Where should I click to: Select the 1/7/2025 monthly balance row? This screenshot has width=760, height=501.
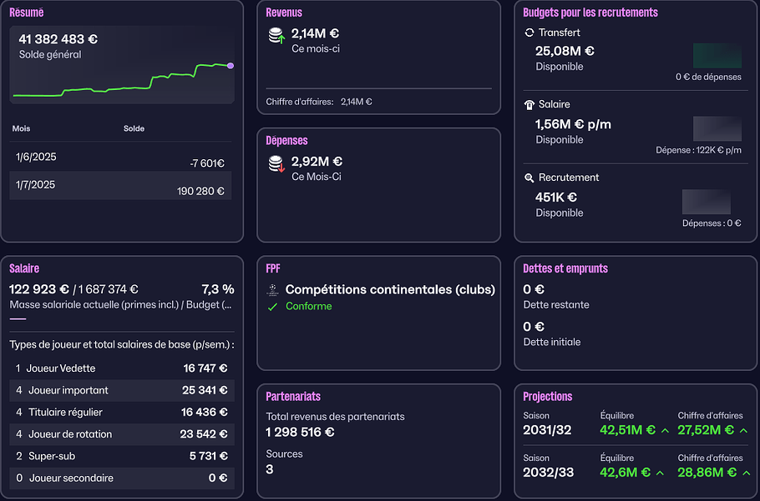(x=120, y=185)
